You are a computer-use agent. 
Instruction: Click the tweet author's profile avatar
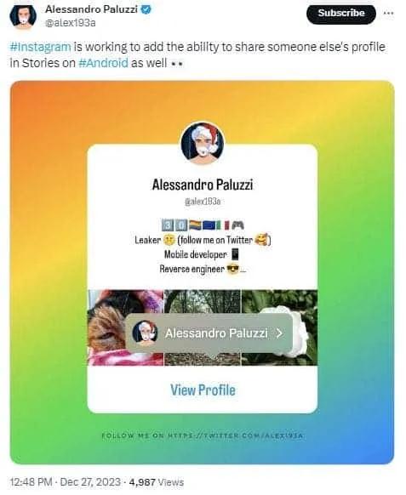click(23, 16)
